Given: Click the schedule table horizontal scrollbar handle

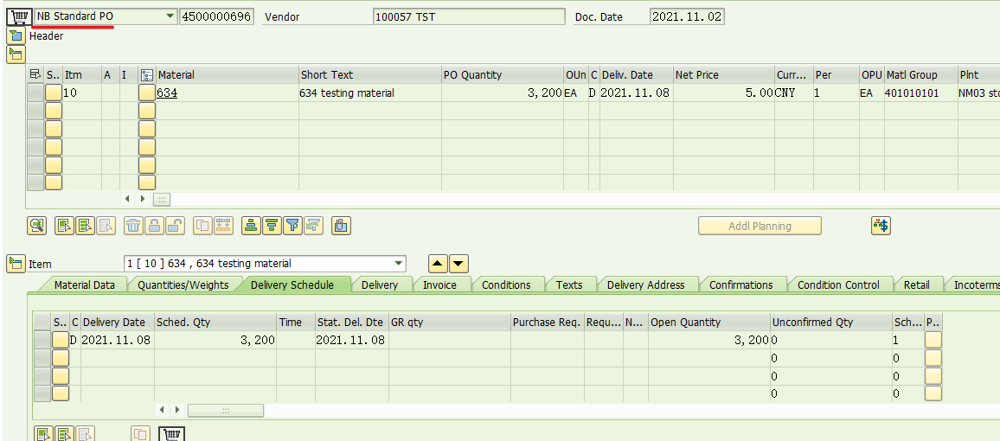Looking at the screenshot, I should (225, 410).
